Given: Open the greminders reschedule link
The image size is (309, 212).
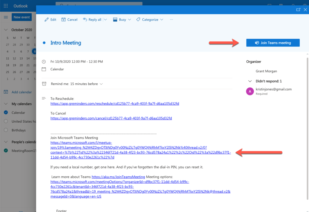Looking at the screenshot, I should (x=115, y=104).
